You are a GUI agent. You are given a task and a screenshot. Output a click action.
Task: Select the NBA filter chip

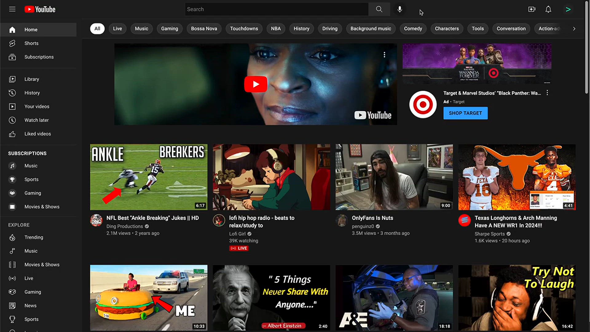pyautogui.click(x=276, y=29)
